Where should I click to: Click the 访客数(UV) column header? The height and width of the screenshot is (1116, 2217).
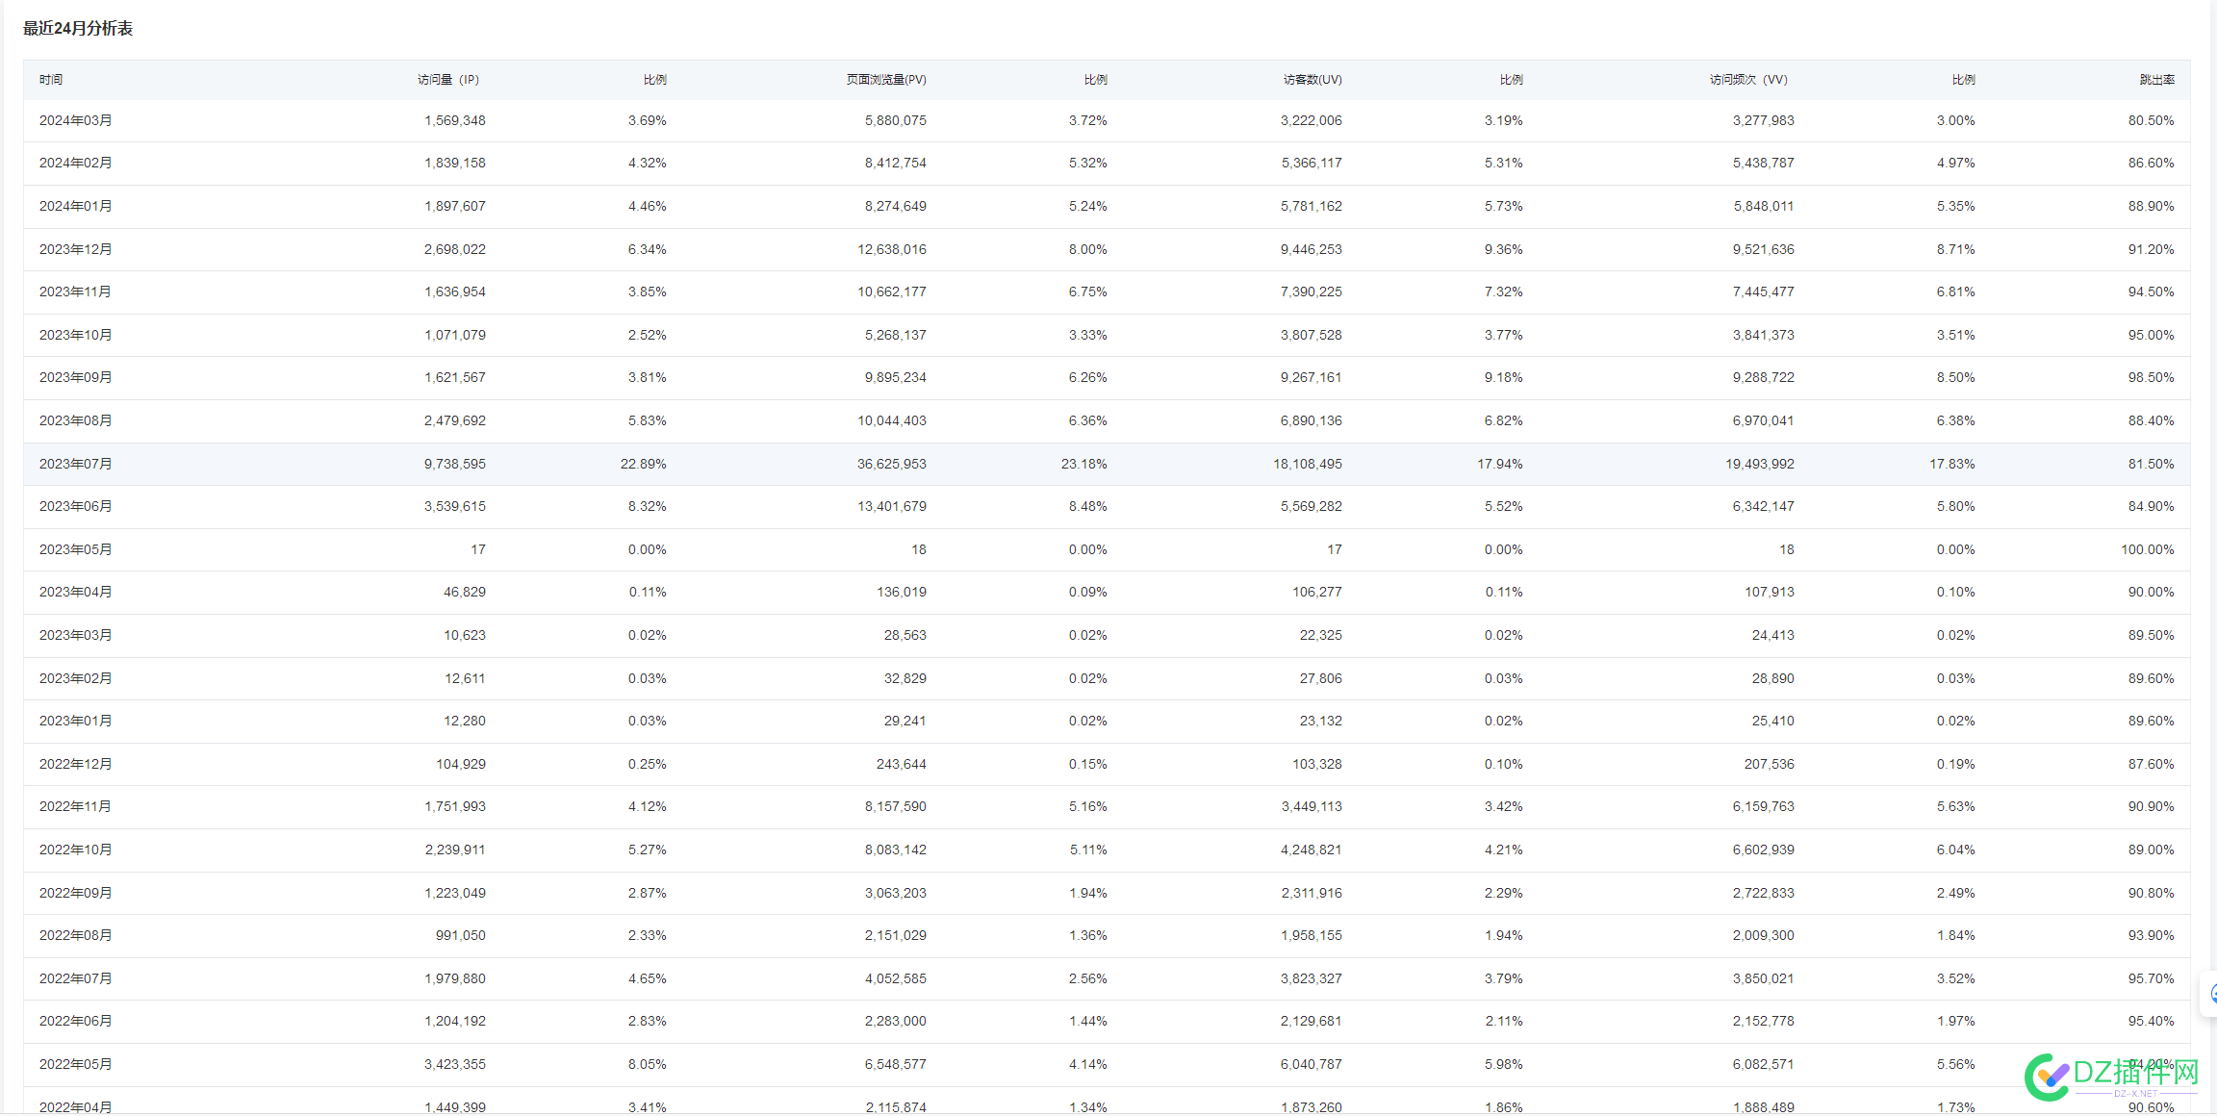pyautogui.click(x=1312, y=80)
